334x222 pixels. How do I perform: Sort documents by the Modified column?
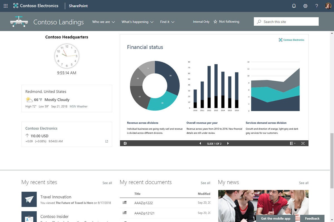[x=204, y=194]
